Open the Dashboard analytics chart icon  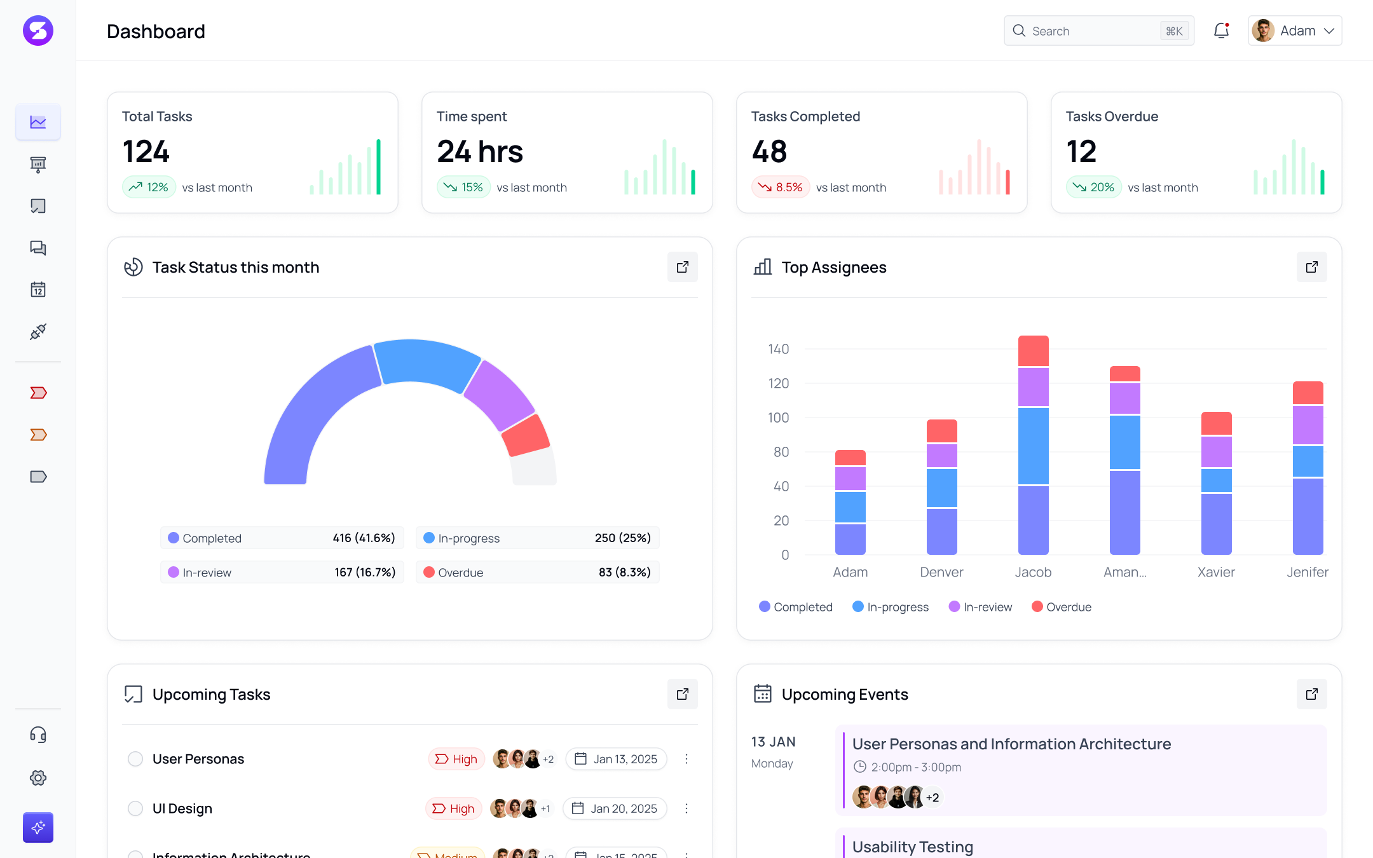[38, 122]
